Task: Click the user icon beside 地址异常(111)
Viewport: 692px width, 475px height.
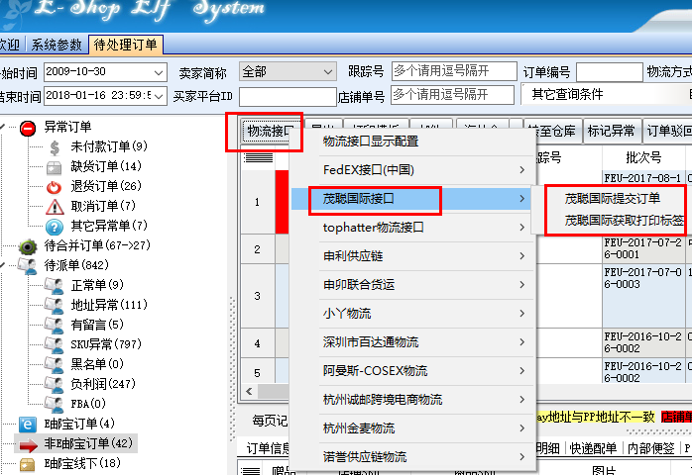Action: pyautogui.click(x=55, y=306)
